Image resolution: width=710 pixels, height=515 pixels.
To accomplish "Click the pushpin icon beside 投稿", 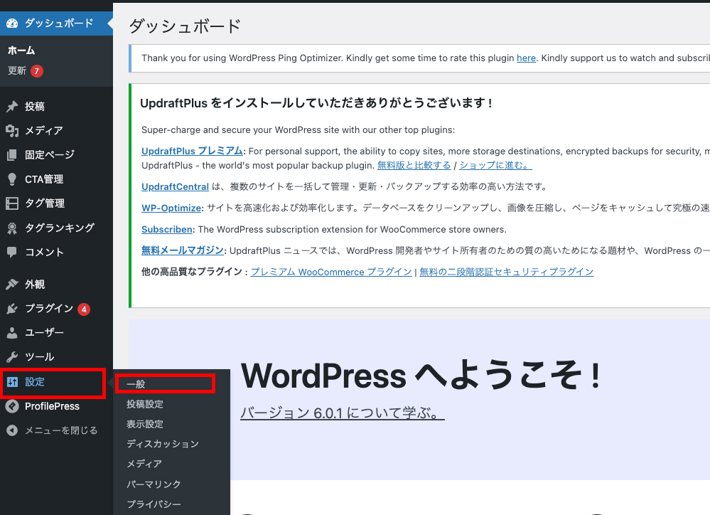I will (x=12, y=107).
